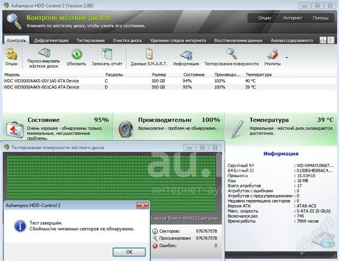Open the Помощь header menu
The width and height of the screenshot is (339, 261).
321,18
